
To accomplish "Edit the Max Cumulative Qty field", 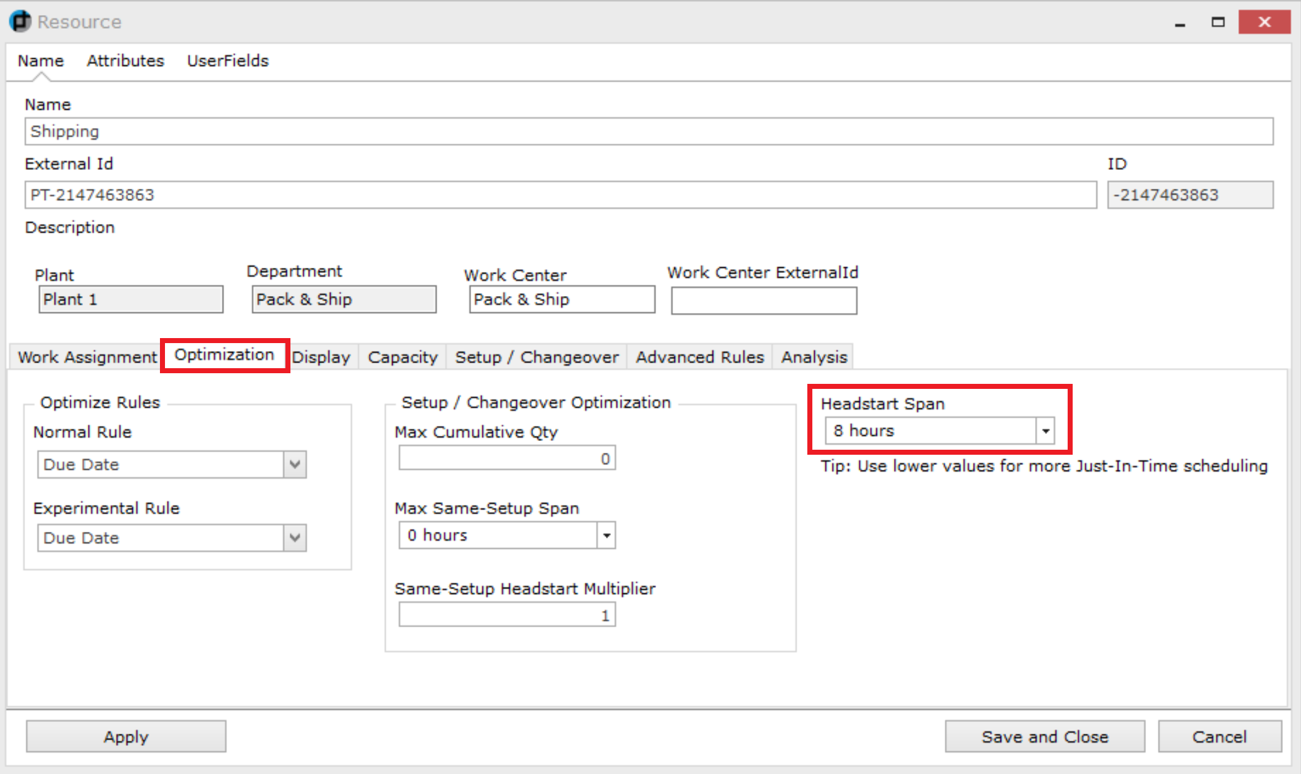I will [507, 459].
